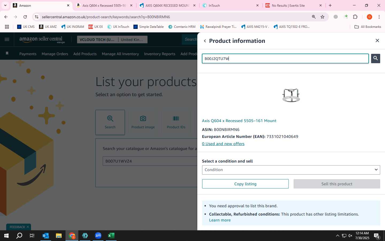Open Windows taskbar search

tap(19, 236)
